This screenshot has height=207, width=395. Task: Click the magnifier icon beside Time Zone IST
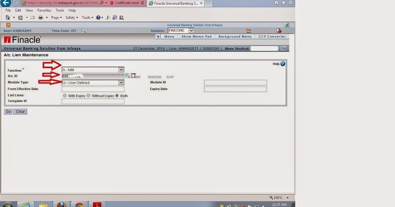(83, 30)
